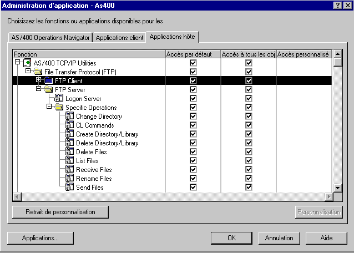Click the Rename Files function icon
The width and height of the screenshot is (354, 253).
[x=69, y=178]
